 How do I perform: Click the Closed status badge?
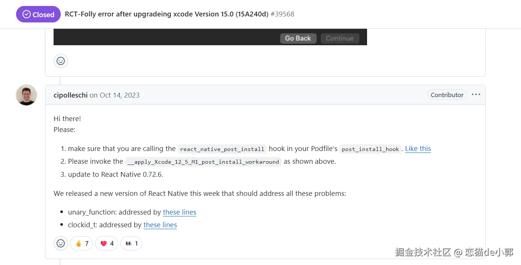(x=38, y=15)
